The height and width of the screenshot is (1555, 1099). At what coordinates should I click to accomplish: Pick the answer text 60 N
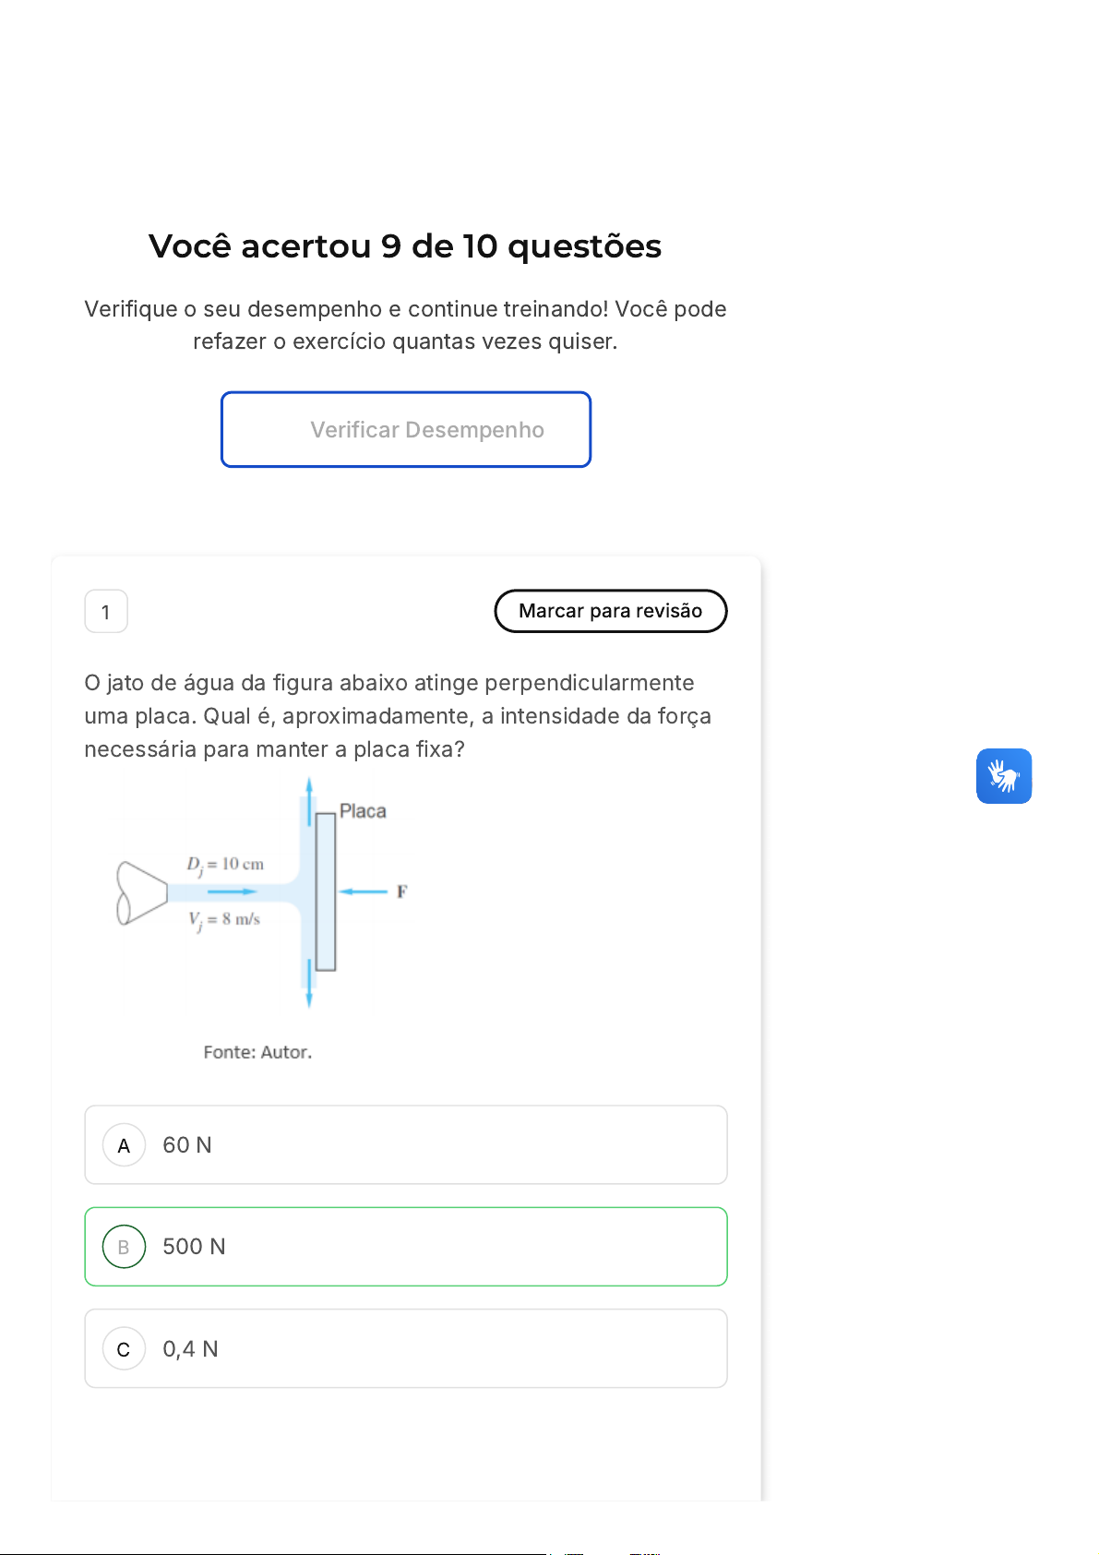(187, 1145)
